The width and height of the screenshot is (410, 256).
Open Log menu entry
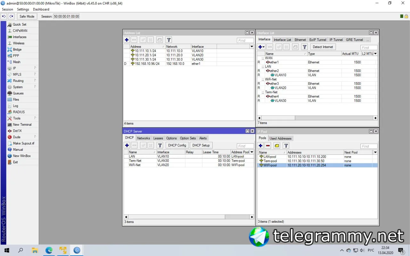15,106
